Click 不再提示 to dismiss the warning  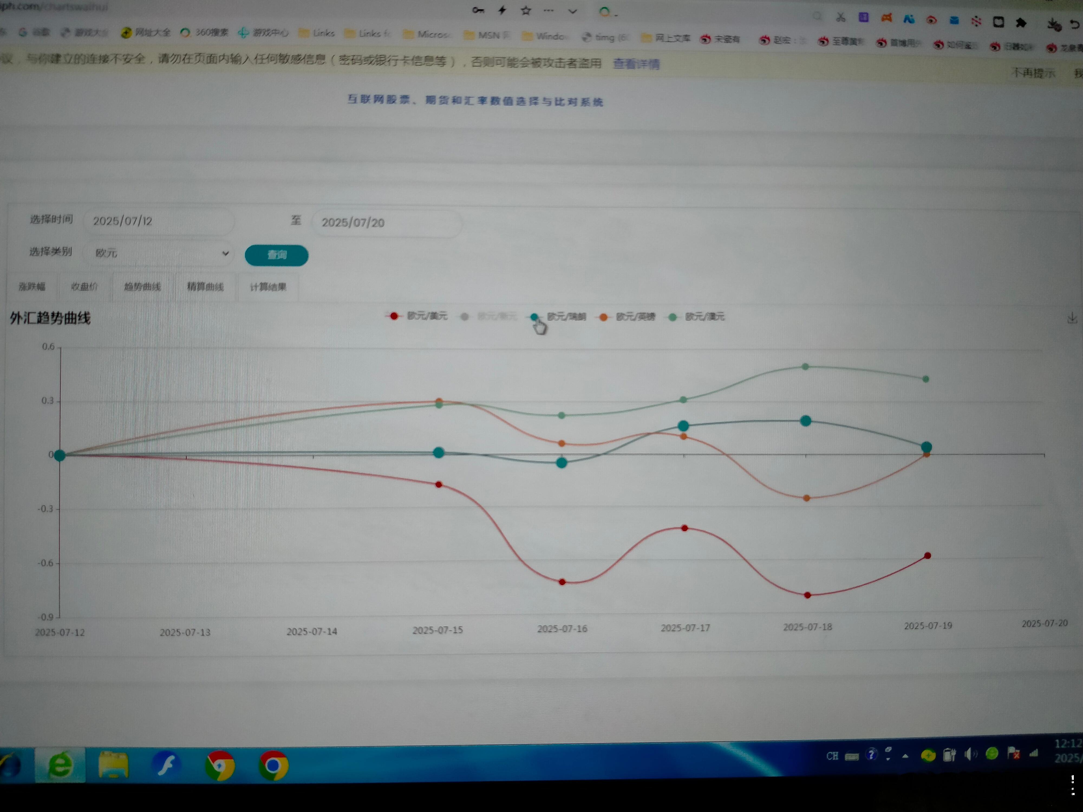pos(1033,73)
